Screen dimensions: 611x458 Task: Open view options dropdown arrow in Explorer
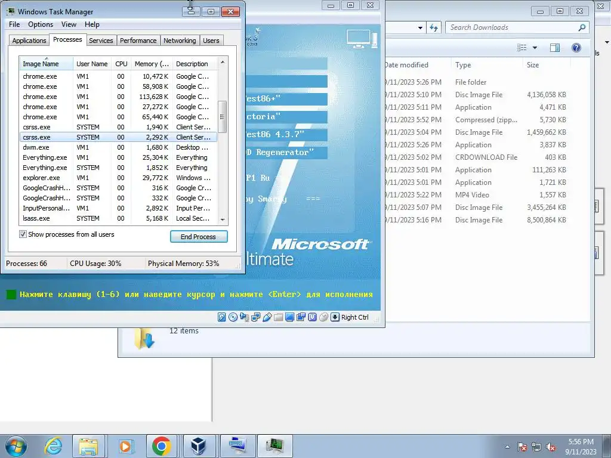coord(535,48)
